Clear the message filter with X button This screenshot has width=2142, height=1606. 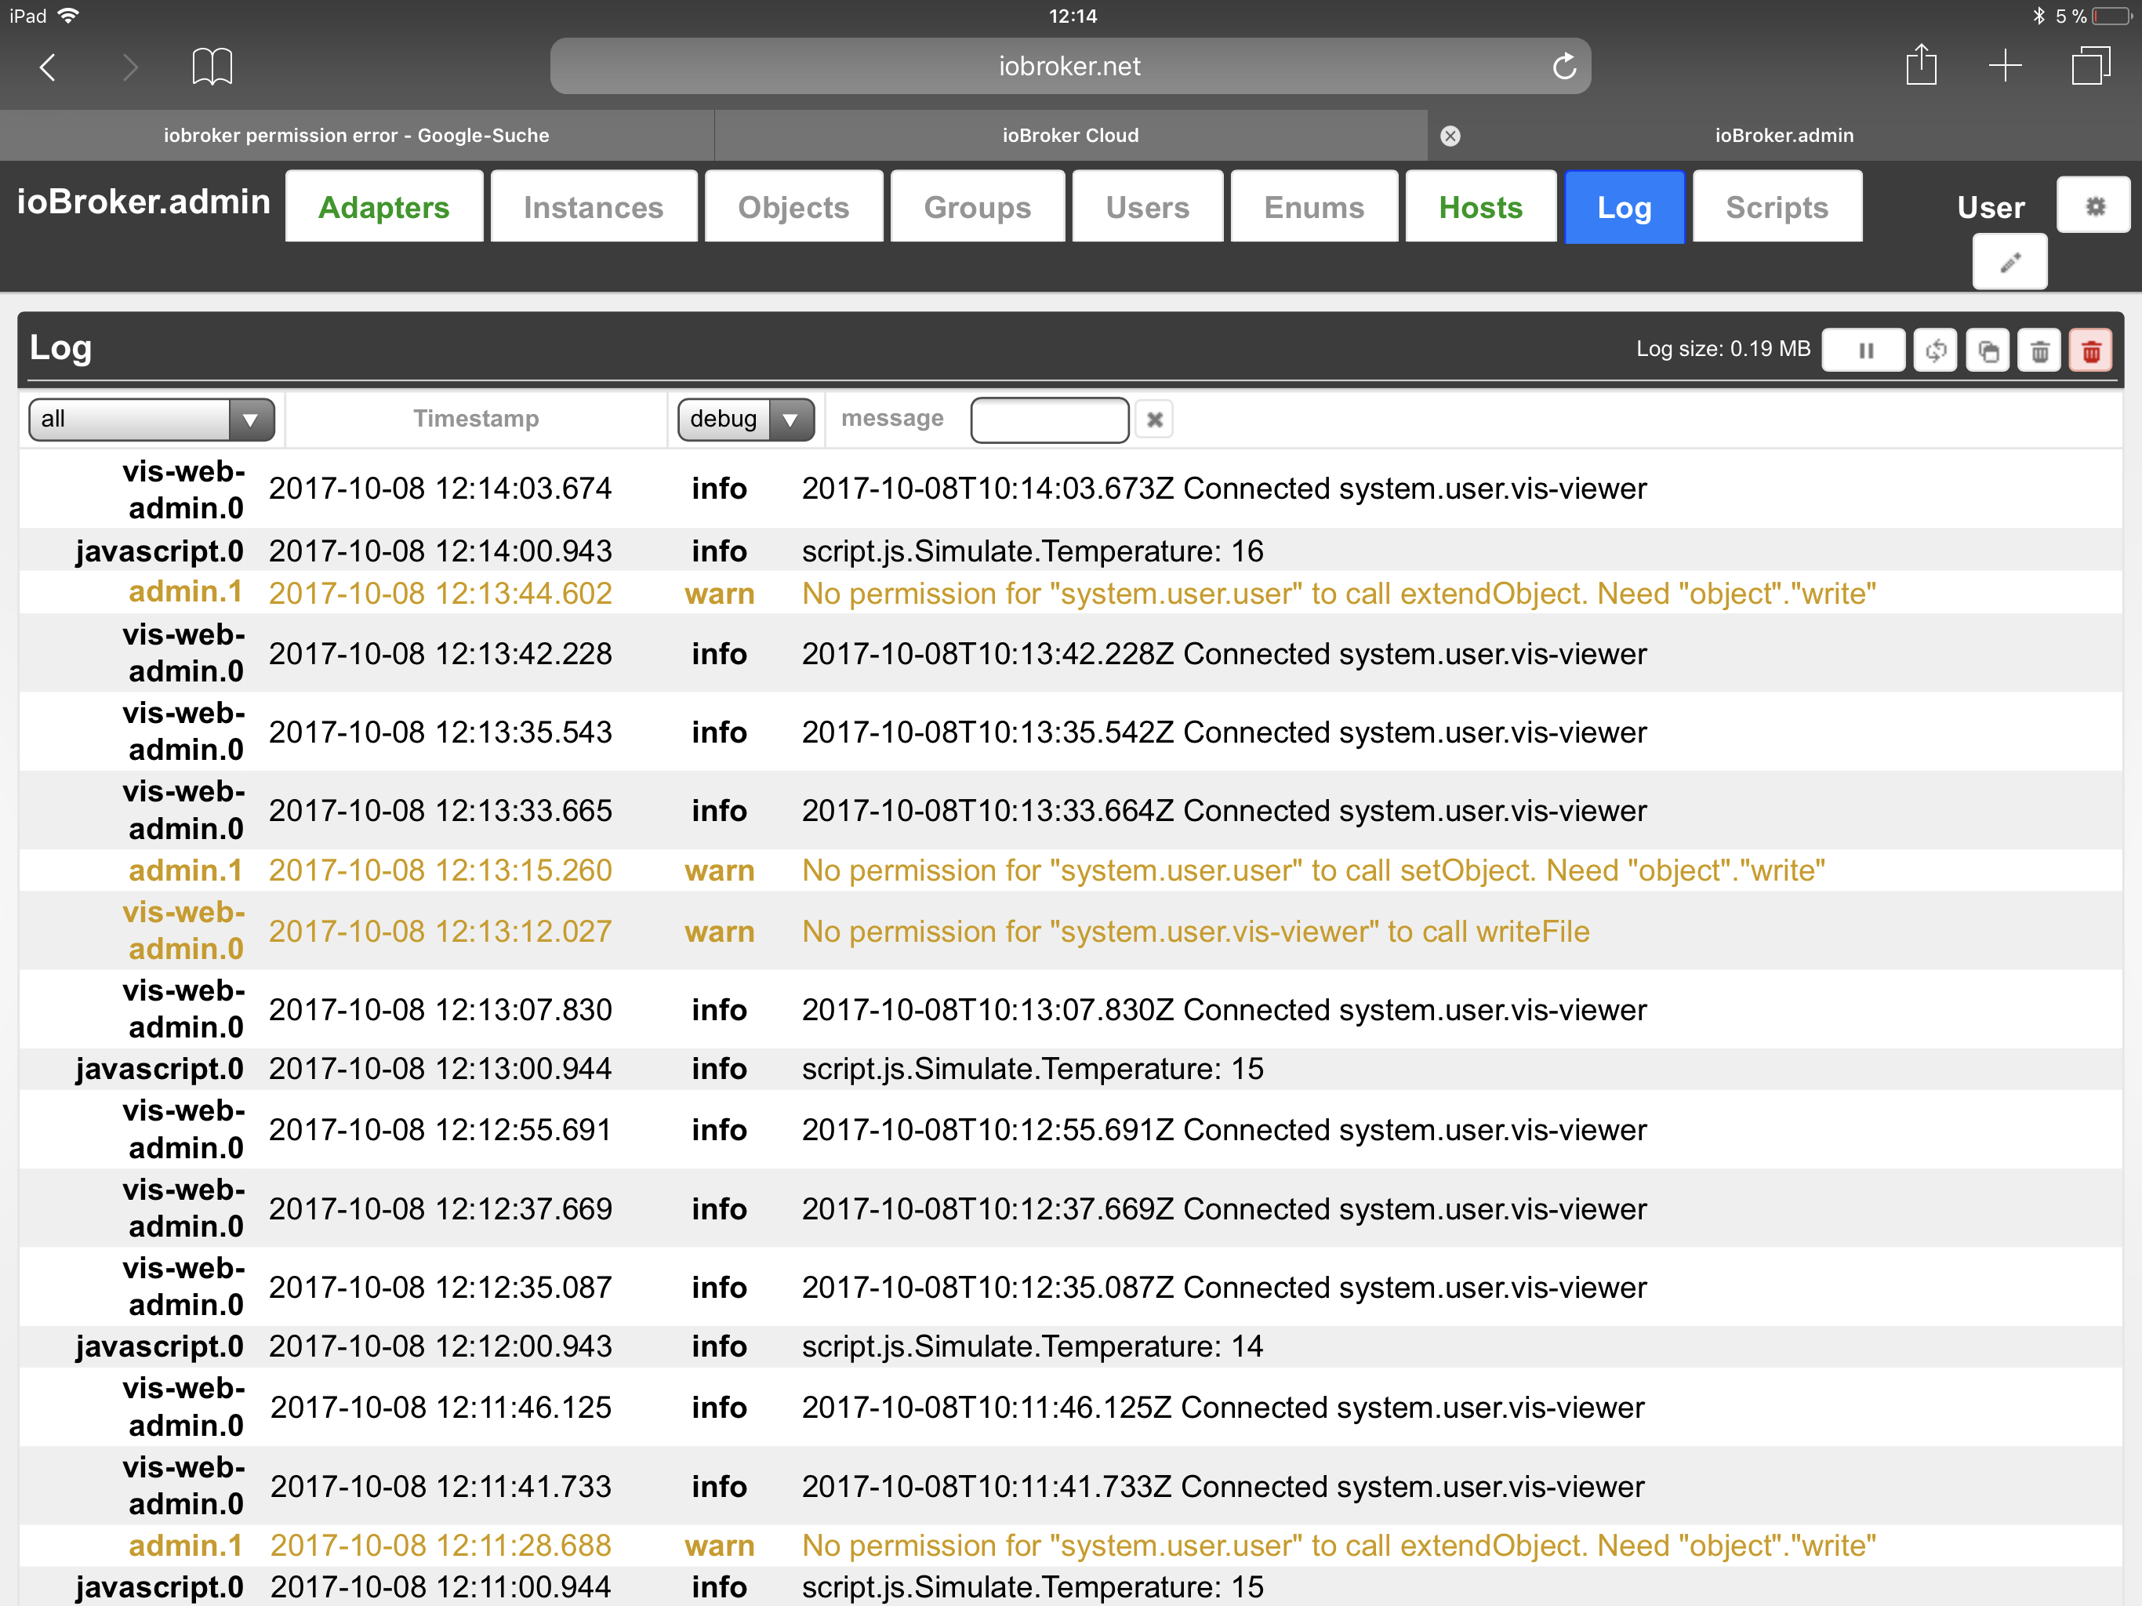coord(1154,420)
